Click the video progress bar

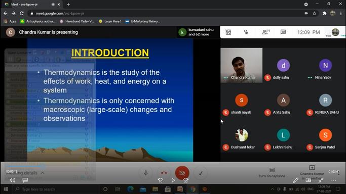pos(173,166)
